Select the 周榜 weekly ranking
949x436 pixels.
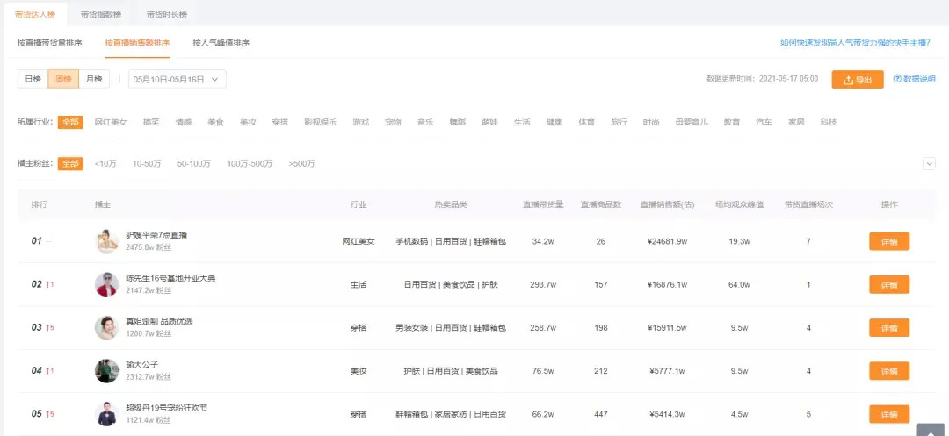pyautogui.click(x=63, y=79)
